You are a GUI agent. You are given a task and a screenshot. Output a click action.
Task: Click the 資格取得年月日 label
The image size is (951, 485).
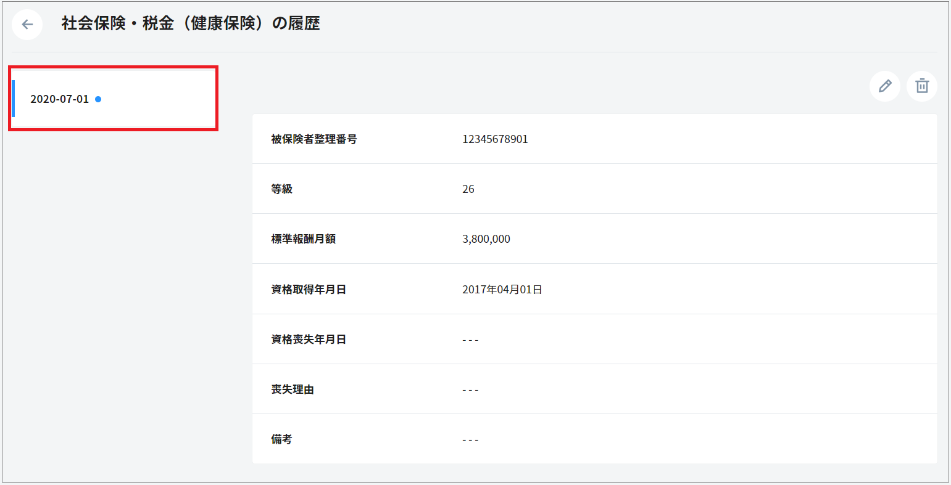pos(309,289)
